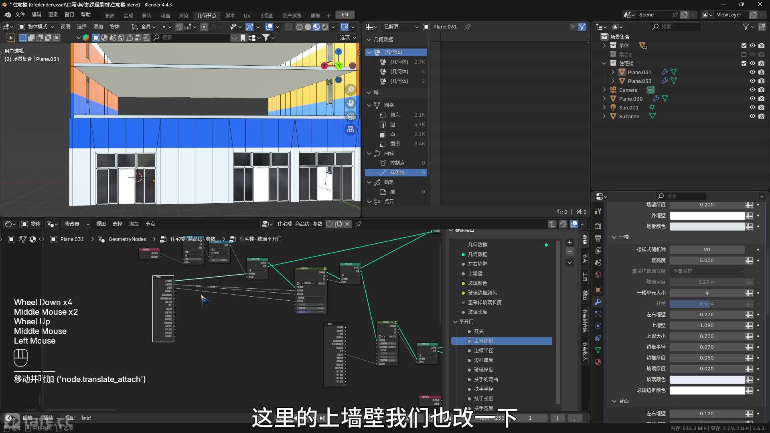Unlink the node group with X button
Image resolution: width=770 pixels, height=433 pixels.
coord(347,224)
